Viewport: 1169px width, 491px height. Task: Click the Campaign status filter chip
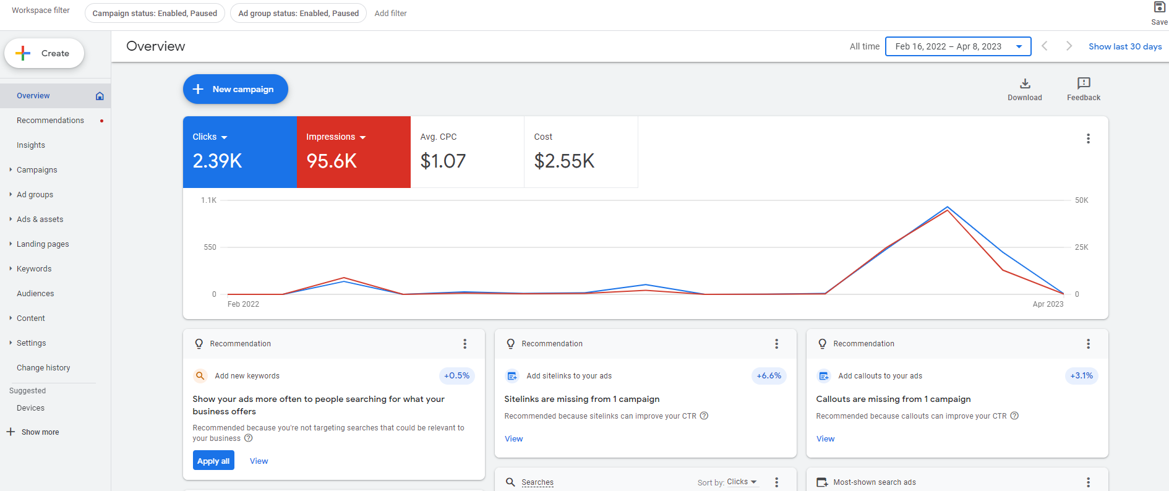[155, 13]
